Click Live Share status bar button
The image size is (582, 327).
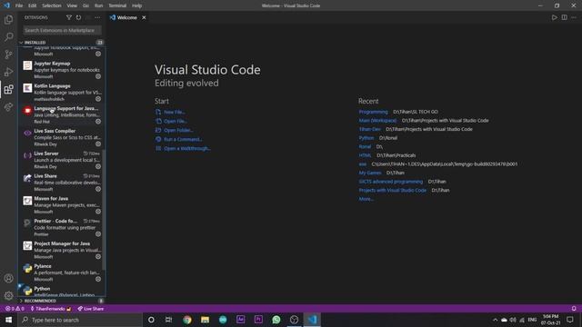click(91, 309)
